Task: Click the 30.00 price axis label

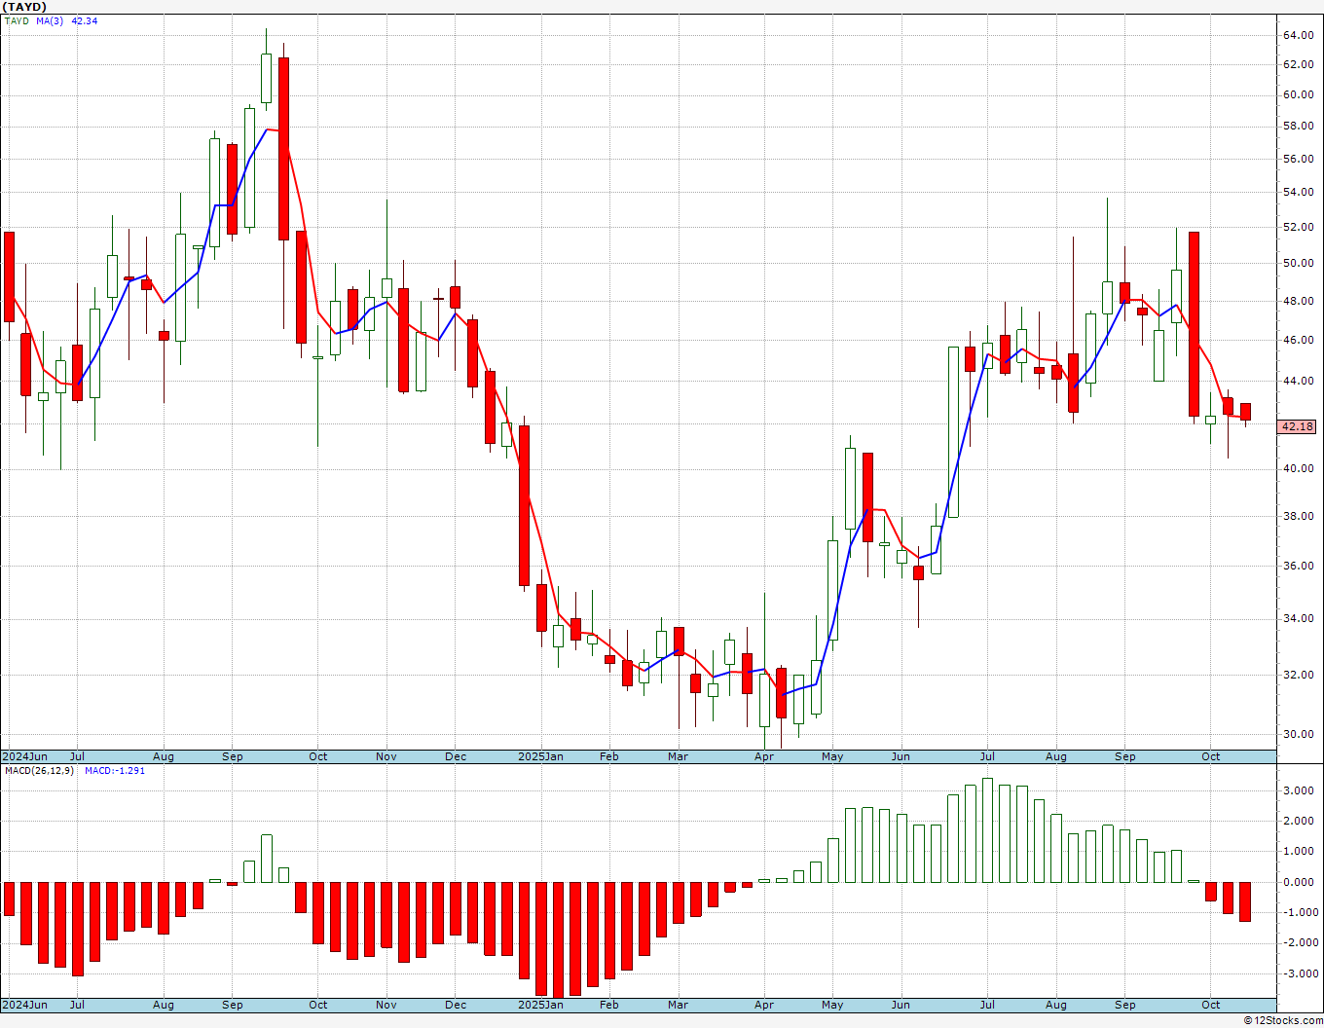Action: [x=1298, y=735]
